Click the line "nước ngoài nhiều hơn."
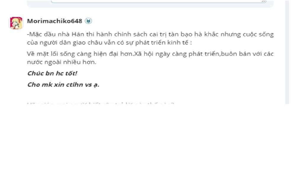Image resolution: width=303 pixels, height=170 pixels. tap(62, 62)
